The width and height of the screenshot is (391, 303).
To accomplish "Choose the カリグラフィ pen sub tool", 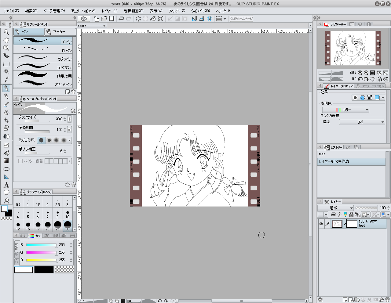I will 43,66.
